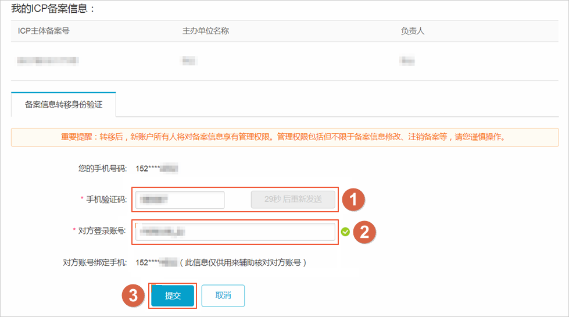Click the 手机验证码 verification code input field

[x=180, y=200]
